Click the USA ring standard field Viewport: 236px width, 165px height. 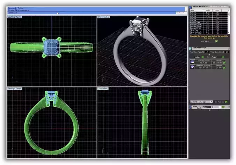(207, 107)
